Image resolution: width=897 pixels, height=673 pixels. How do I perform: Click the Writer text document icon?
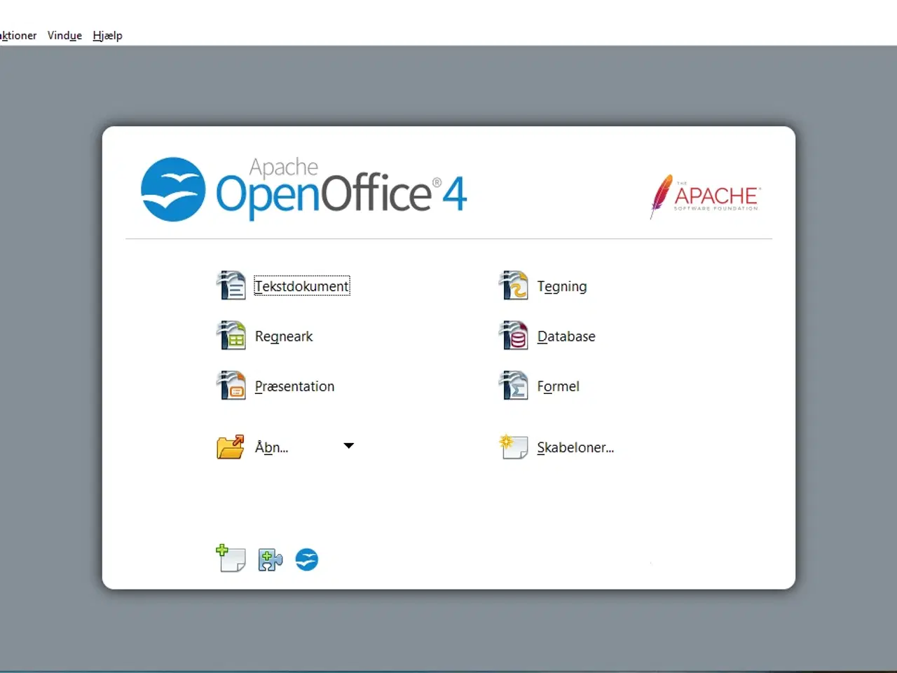pos(231,286)
